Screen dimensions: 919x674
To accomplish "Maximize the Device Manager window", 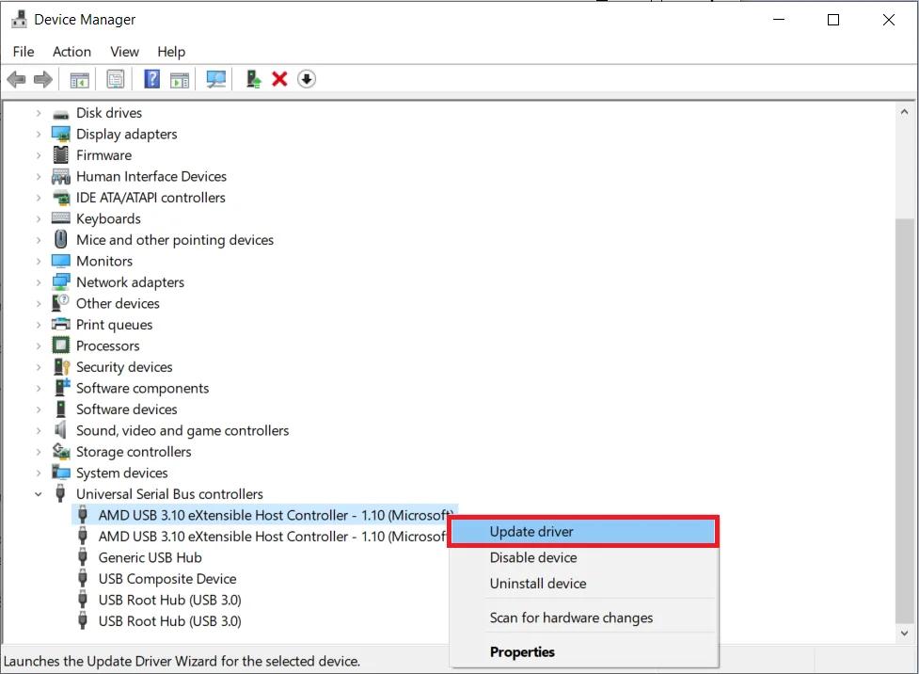I will (833, 20).
